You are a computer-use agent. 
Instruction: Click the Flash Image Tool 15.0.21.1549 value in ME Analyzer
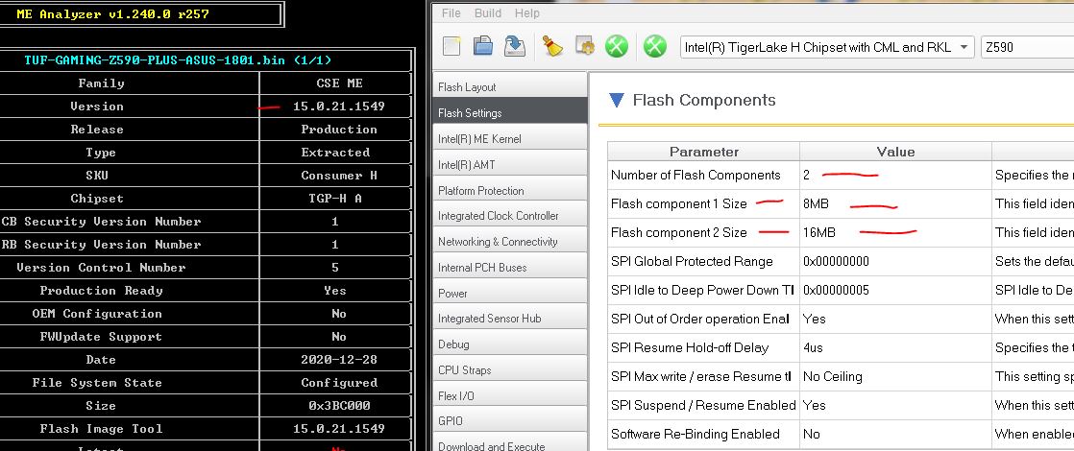pos(338,429)
